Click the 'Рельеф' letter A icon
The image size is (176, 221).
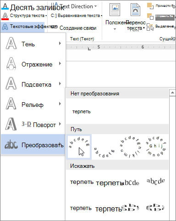coord(11,104)
